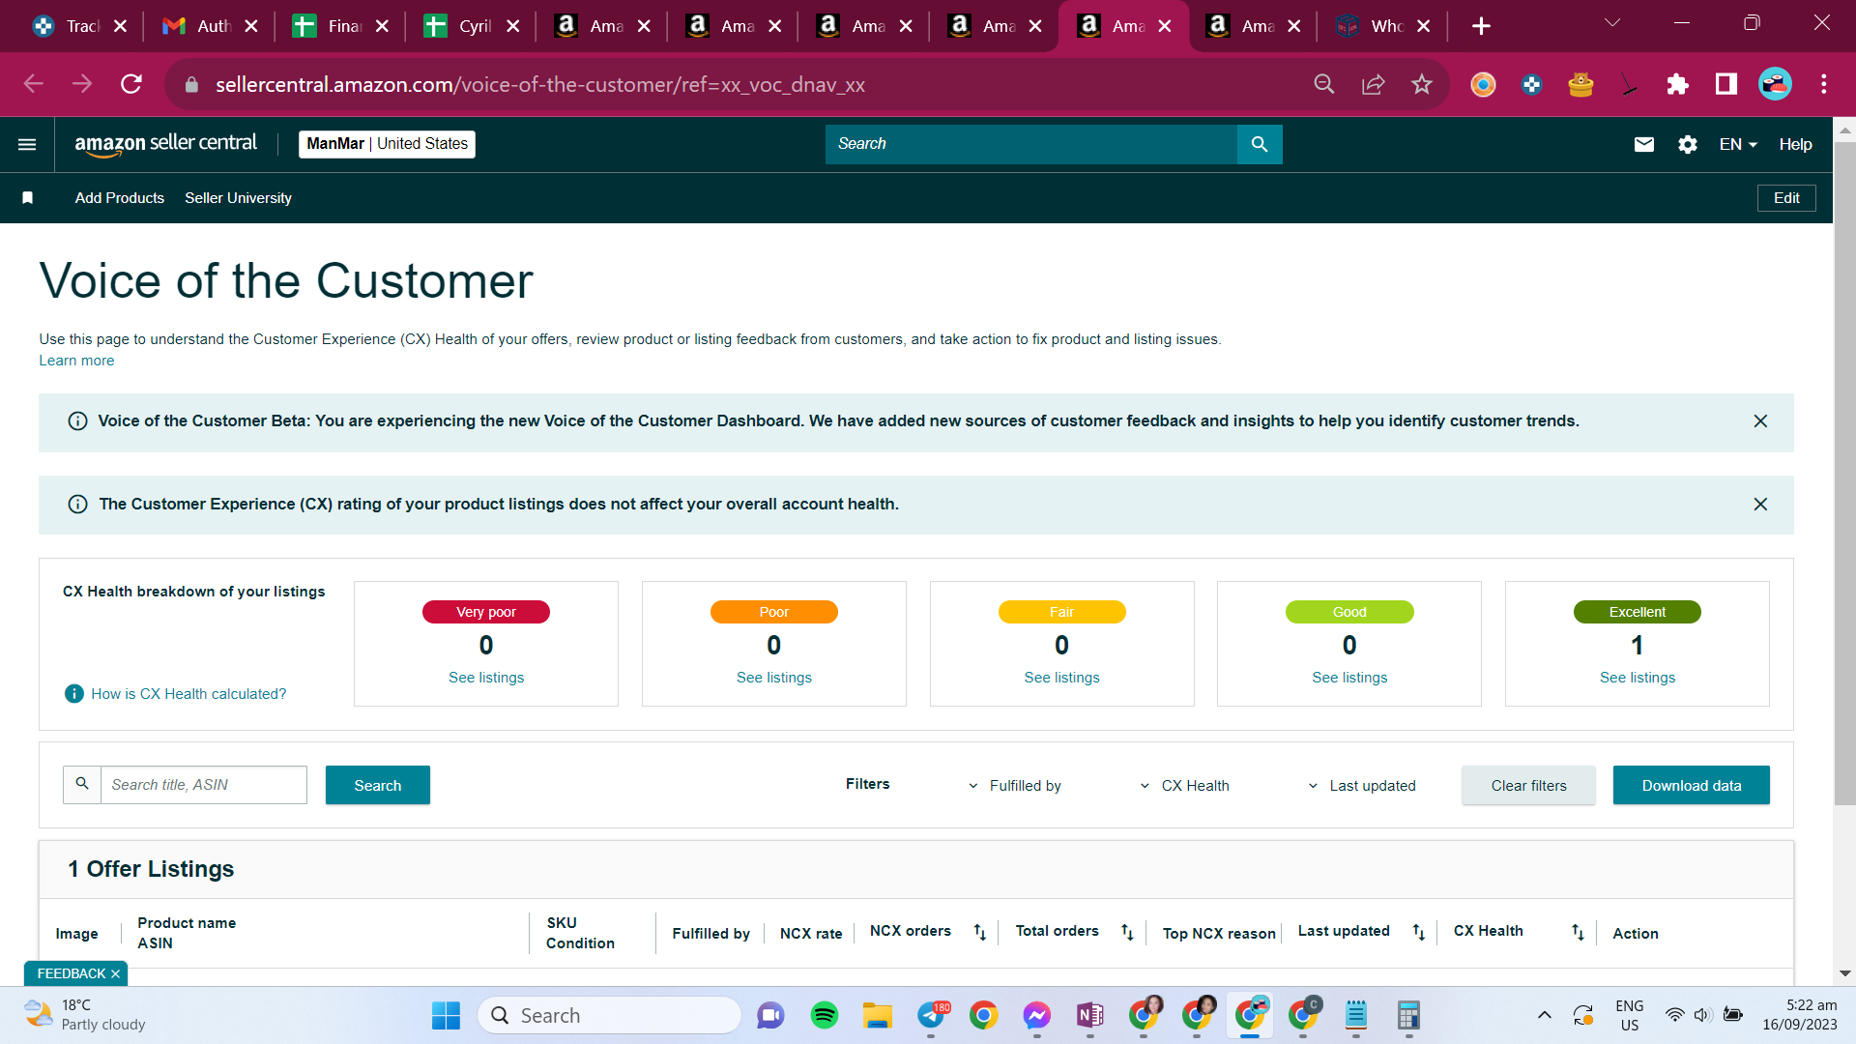
Task: Sort by Last updated column
Action: coord(1419,932)
